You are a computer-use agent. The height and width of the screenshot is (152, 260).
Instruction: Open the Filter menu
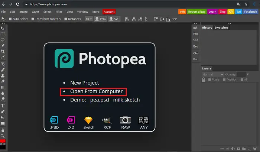pos(59,12)
